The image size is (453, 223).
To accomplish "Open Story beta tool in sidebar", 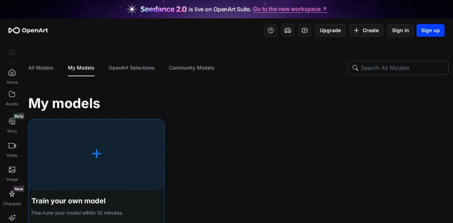I will [12, 125].
